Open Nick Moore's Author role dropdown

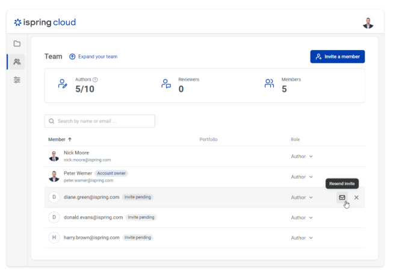302,156
